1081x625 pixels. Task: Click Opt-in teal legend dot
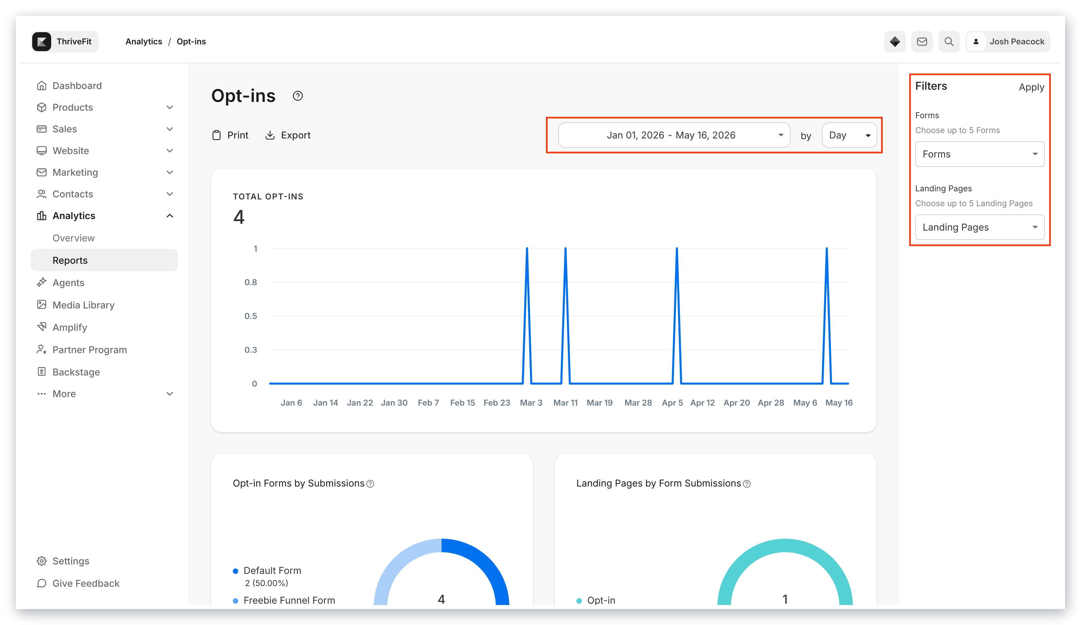coord(579,601)
